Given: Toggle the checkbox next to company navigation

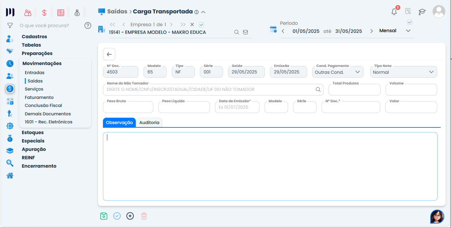Looking at the screenshot, I should [x=201, y=24].
